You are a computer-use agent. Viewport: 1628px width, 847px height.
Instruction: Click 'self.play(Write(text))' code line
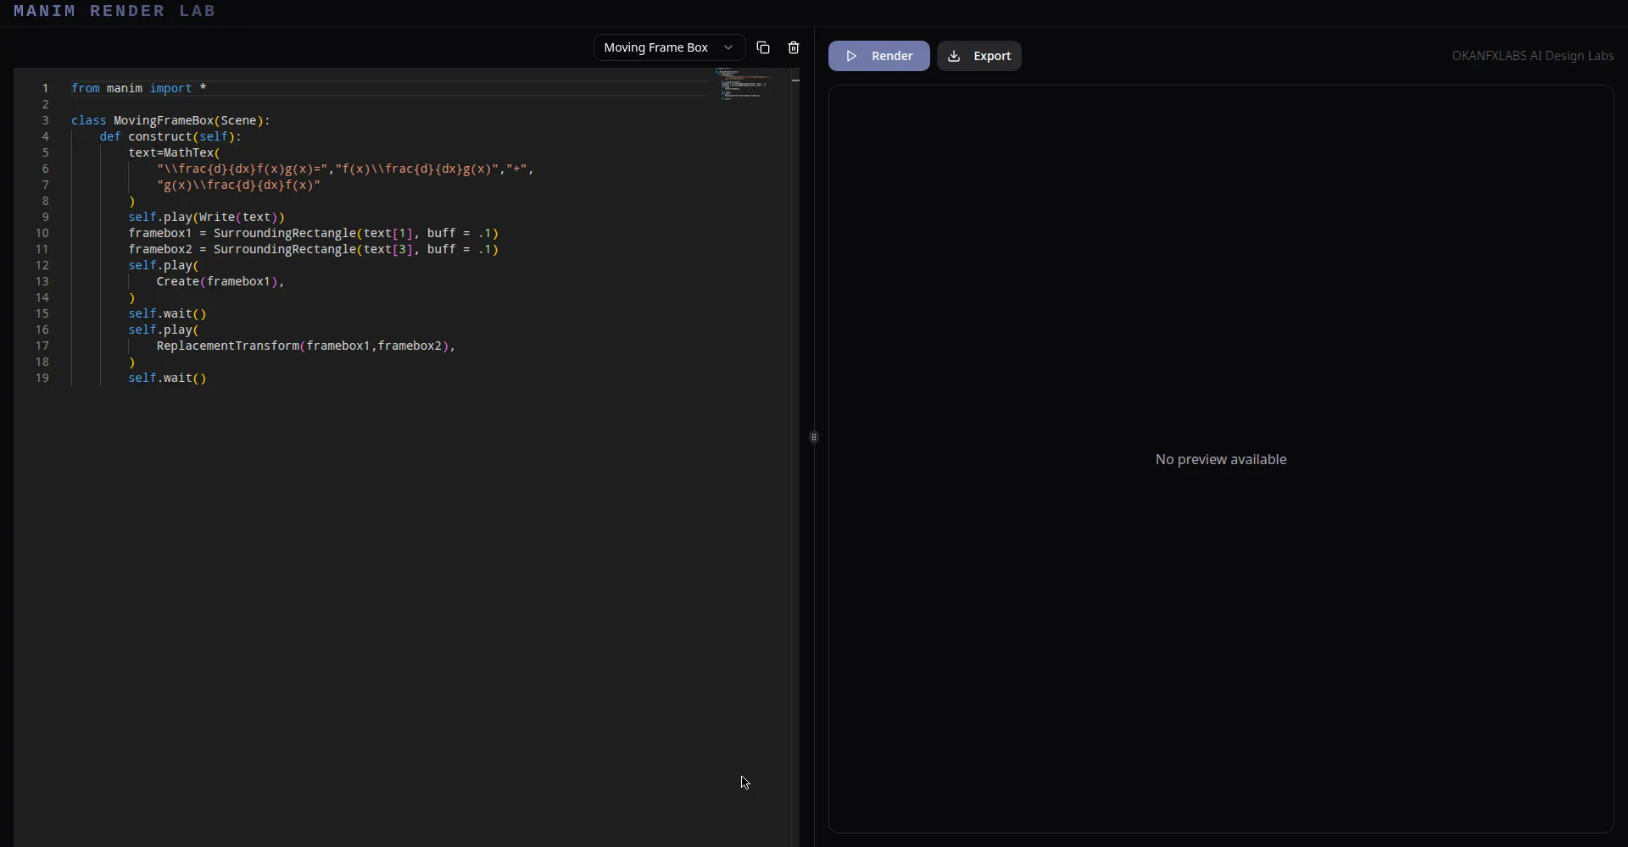click(207, 217)
